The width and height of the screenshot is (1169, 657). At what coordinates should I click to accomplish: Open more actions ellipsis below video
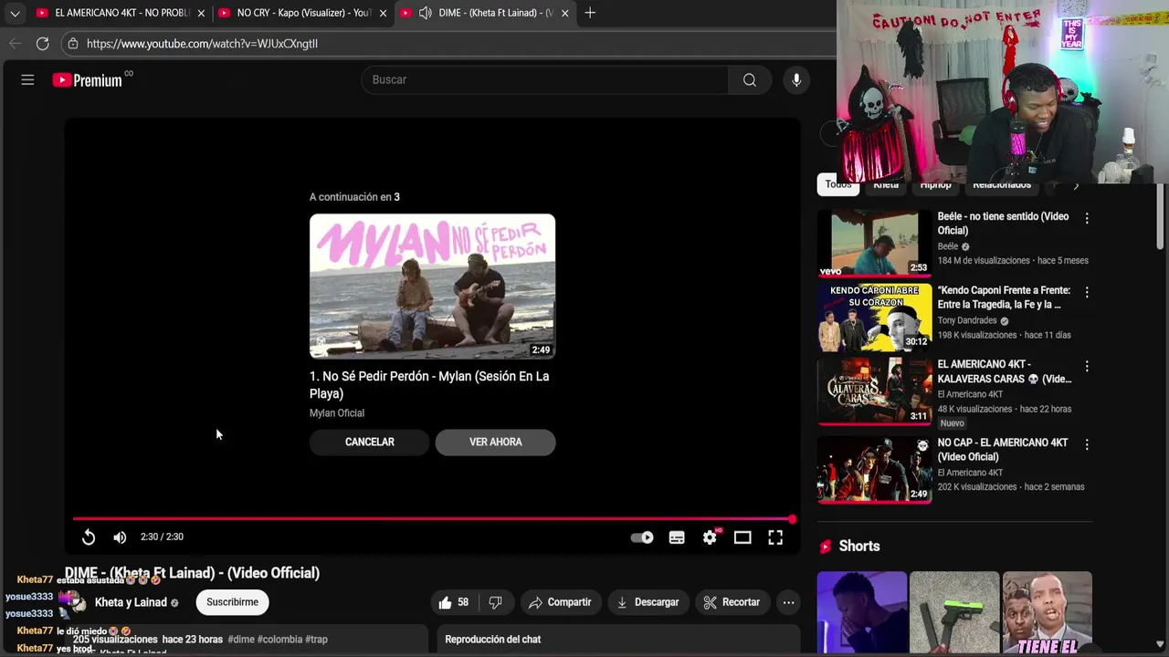tap(788, 602)
